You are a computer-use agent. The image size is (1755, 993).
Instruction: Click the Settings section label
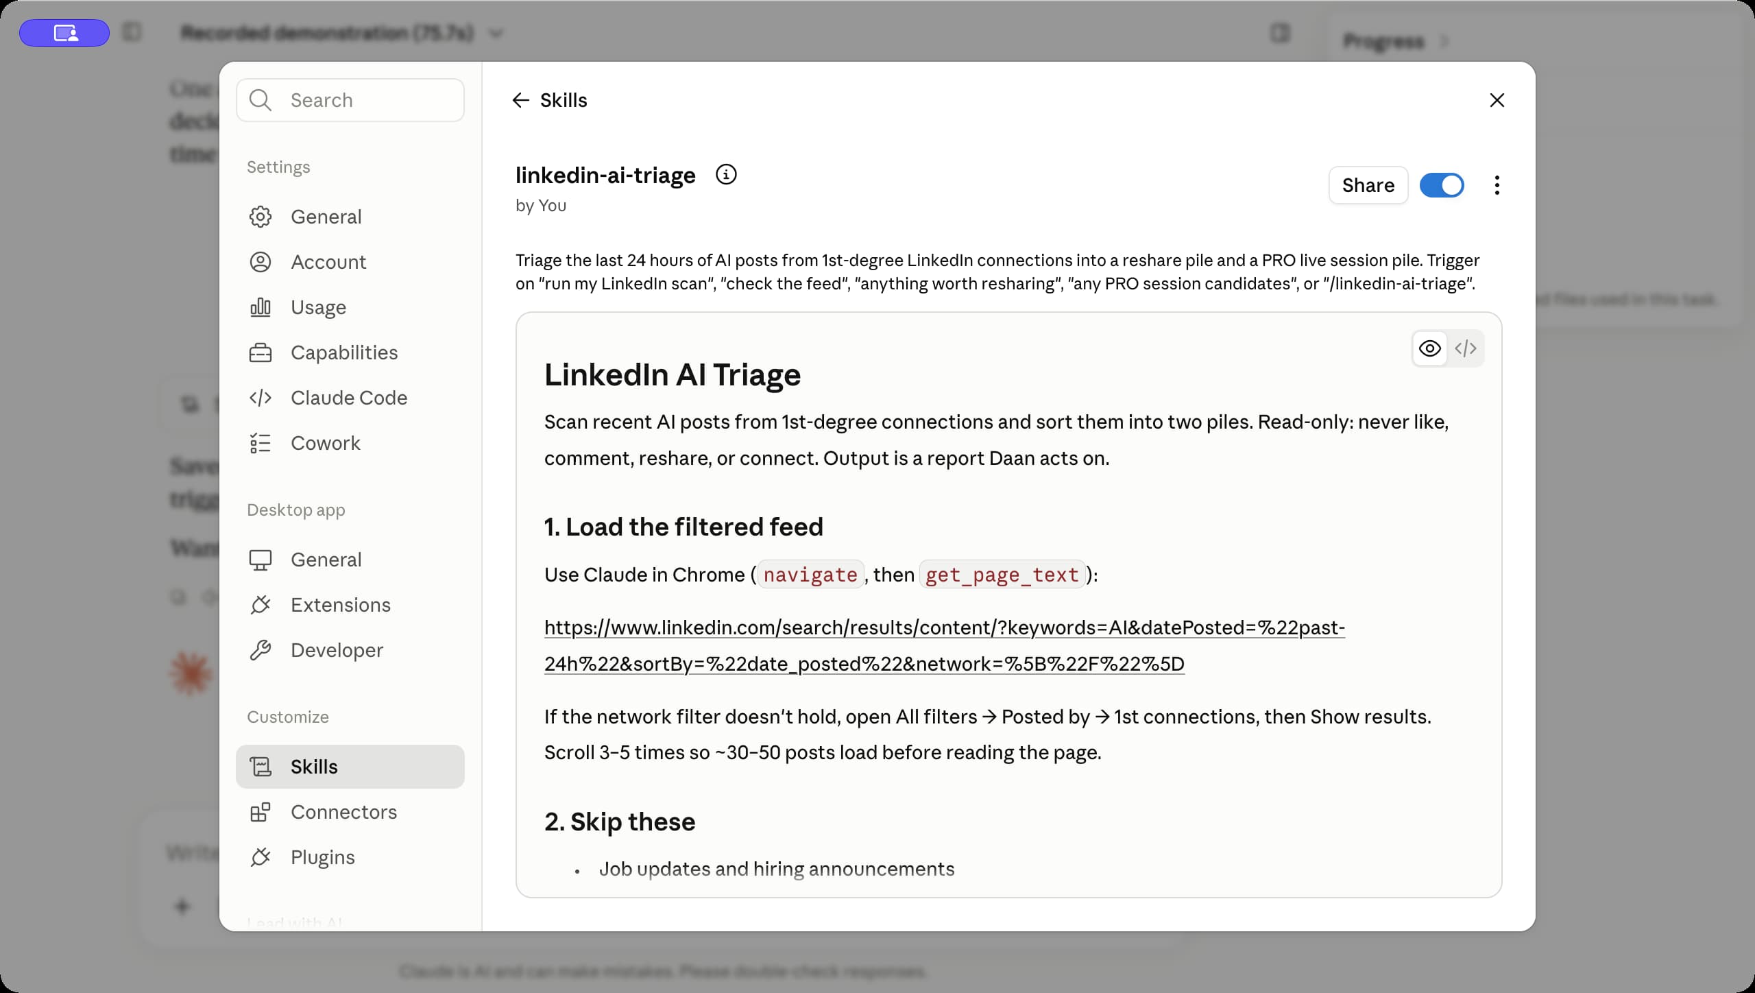pos(278,167)
